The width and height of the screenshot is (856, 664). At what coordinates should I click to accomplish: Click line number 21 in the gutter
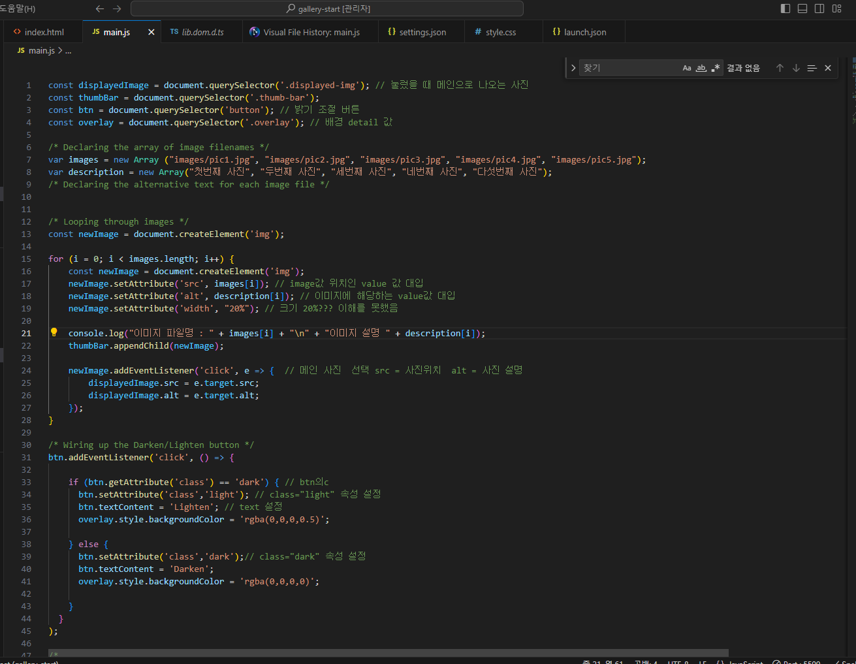[x=26, y=334]
